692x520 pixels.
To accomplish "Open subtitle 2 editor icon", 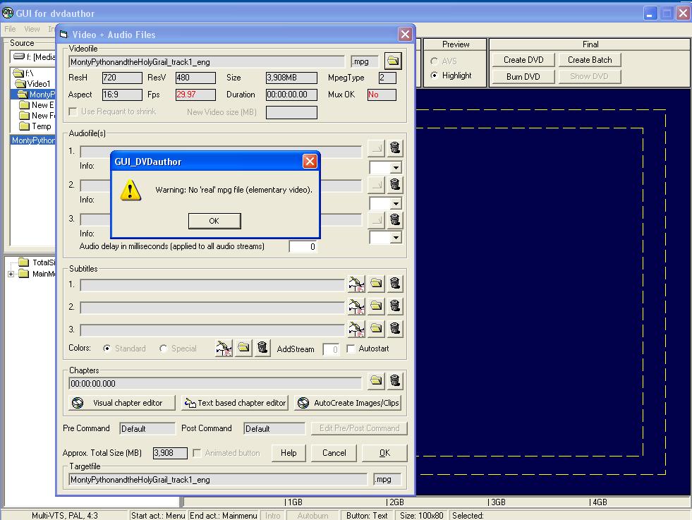I will [357, 306].
